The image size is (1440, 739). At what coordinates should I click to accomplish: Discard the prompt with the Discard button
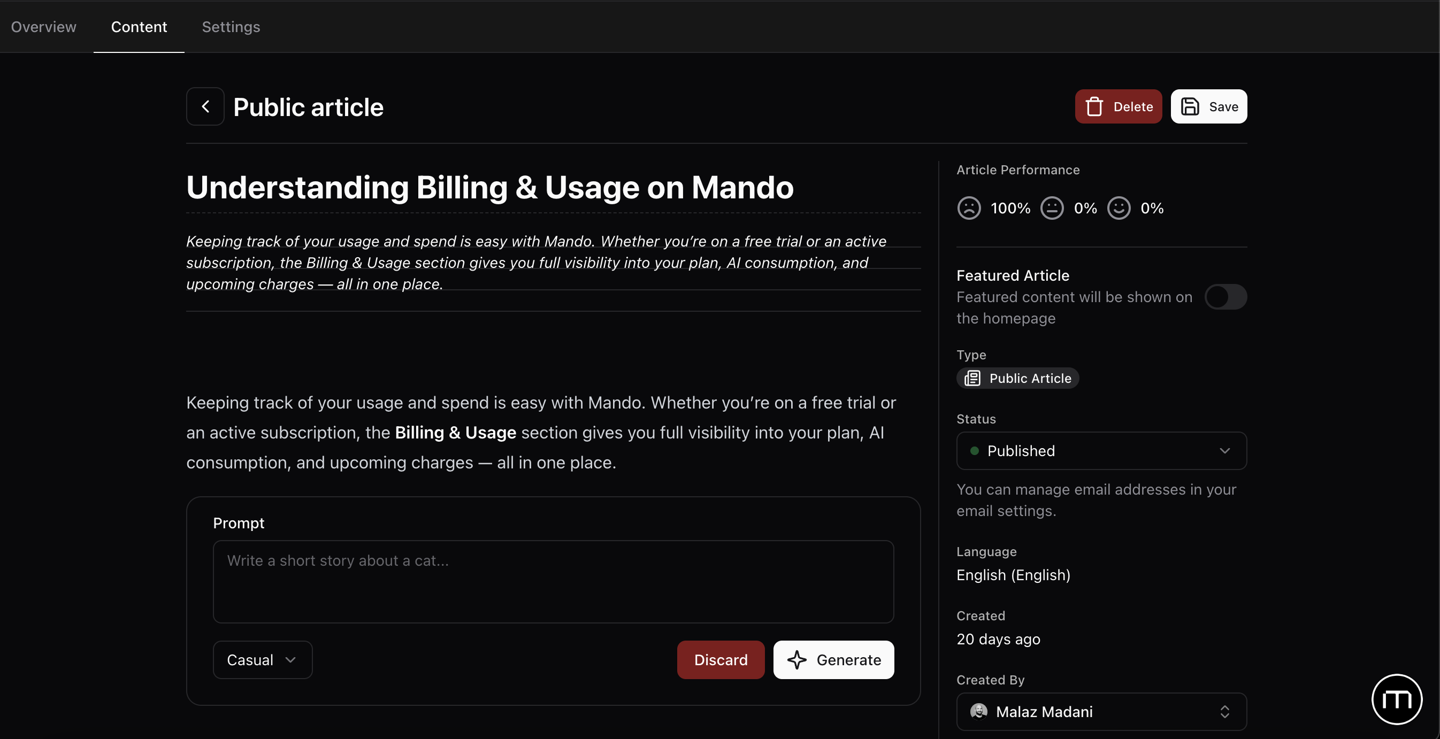[x=721, y=660]
